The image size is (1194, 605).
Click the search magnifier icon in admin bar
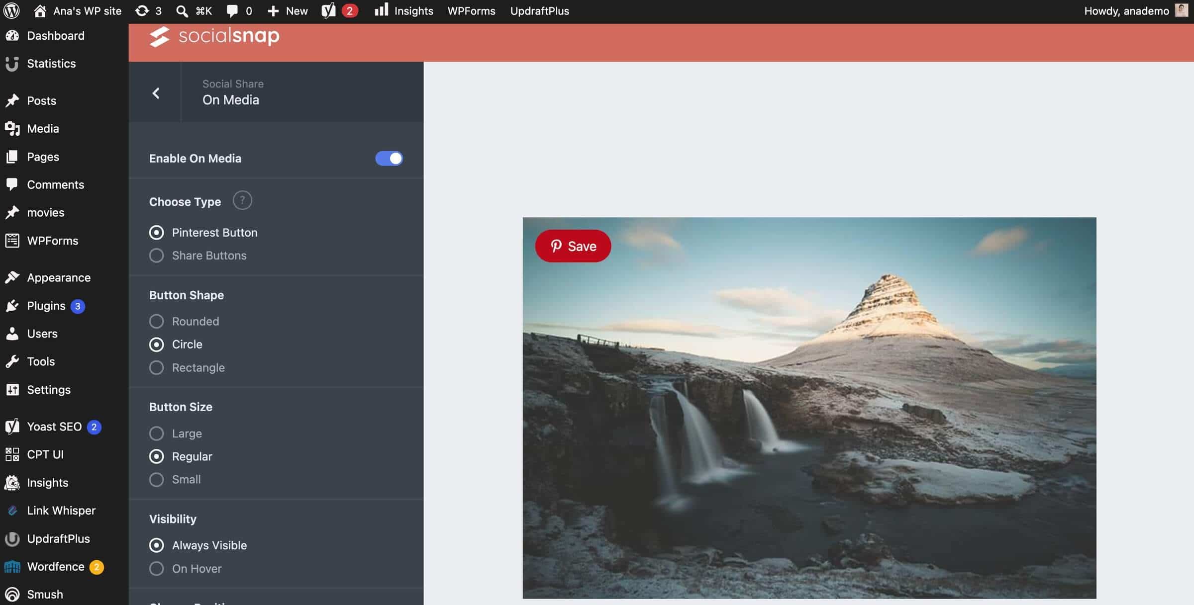coord(182,11)
